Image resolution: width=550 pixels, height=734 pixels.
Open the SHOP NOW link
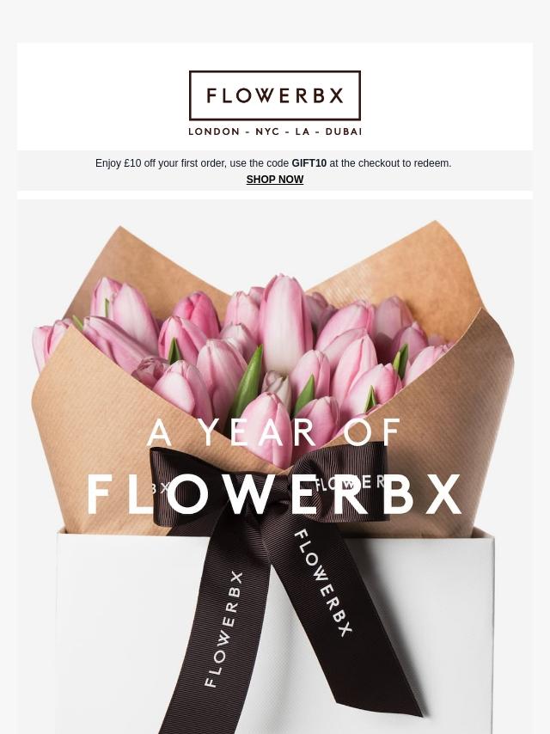(x=275, y=180)
